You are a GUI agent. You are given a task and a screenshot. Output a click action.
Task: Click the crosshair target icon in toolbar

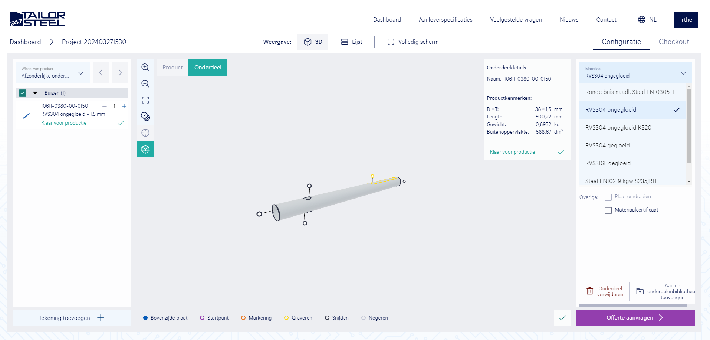[x=145, y=133]
